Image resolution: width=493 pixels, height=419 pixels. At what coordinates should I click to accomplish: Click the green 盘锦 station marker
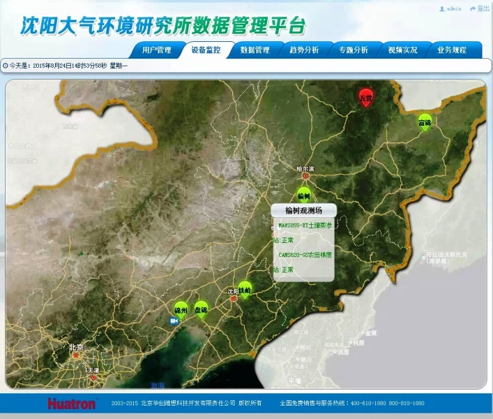(202, 309)
